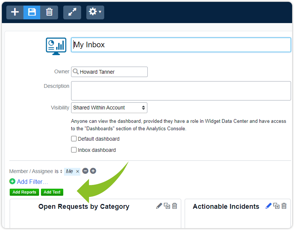Image resolution: width=294 pixels, height=230 pixels.
Task: Click the Owner field Howard Tanner
Action: click(109, 72)
